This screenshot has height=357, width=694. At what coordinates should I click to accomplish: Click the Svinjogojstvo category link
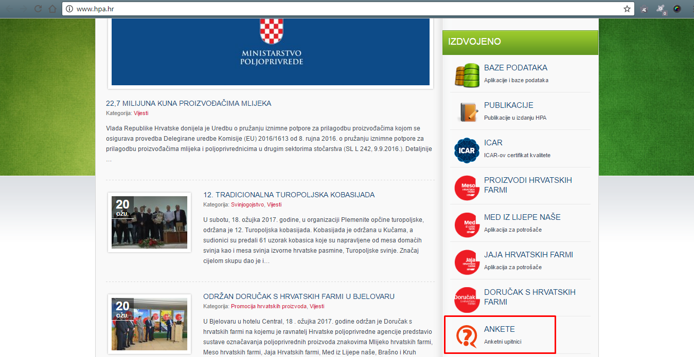(x=247, y=204)
